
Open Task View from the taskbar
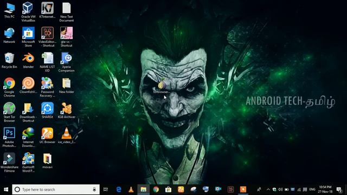(x=106, y=190)
